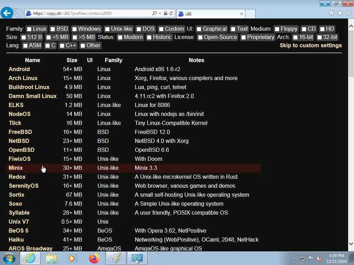Launch the Minix entry

tap(16, 168)
